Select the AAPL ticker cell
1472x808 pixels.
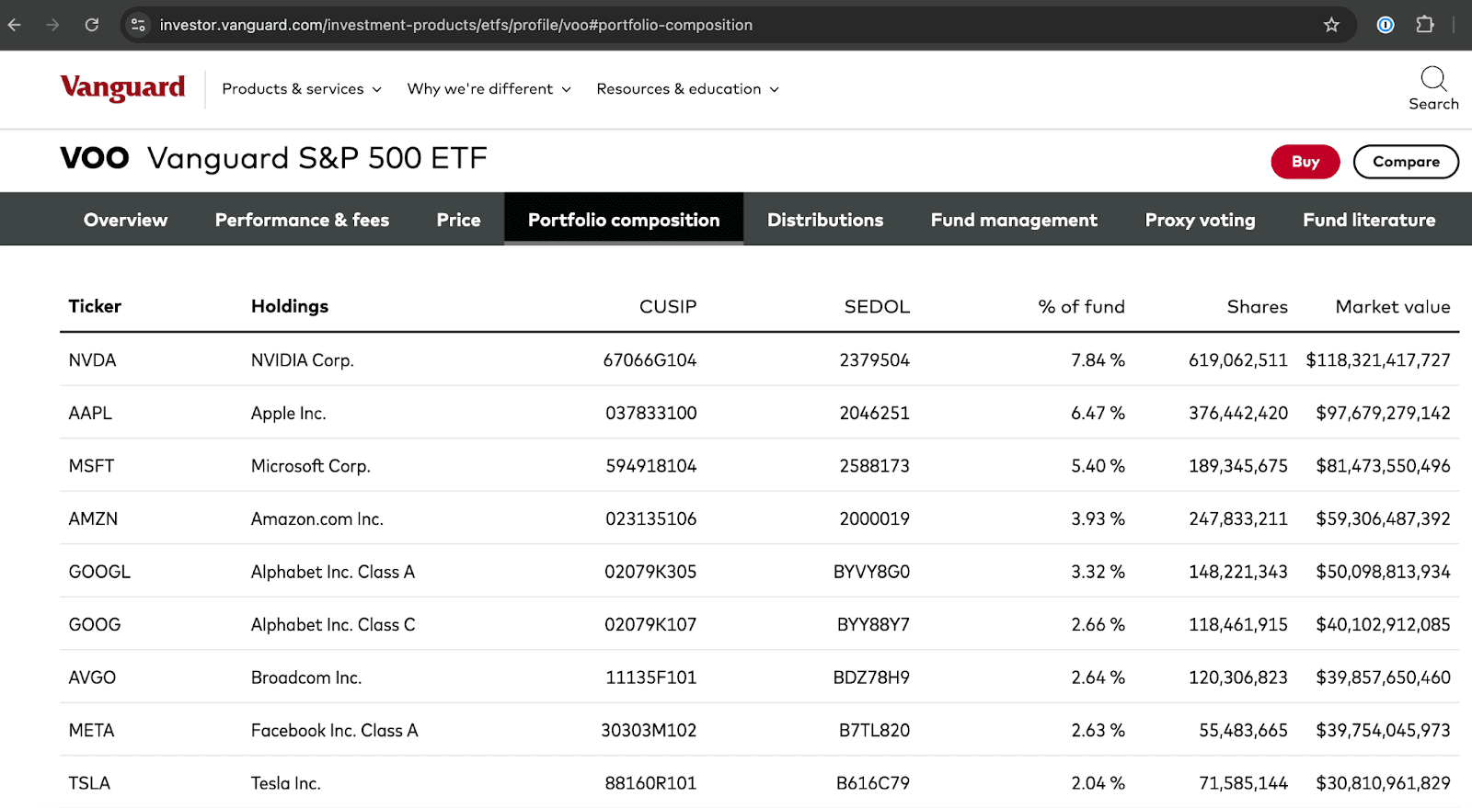click(x=90, y=413)
